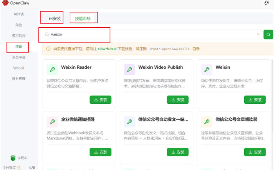
Task: Install the Weixin Video Publish skill
Action: point(177,100)
